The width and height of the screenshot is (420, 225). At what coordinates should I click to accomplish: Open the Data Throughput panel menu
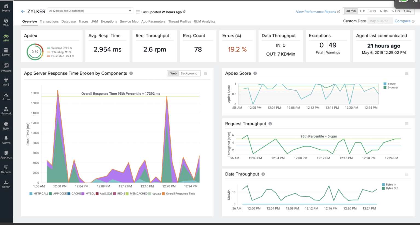point(407,174)
